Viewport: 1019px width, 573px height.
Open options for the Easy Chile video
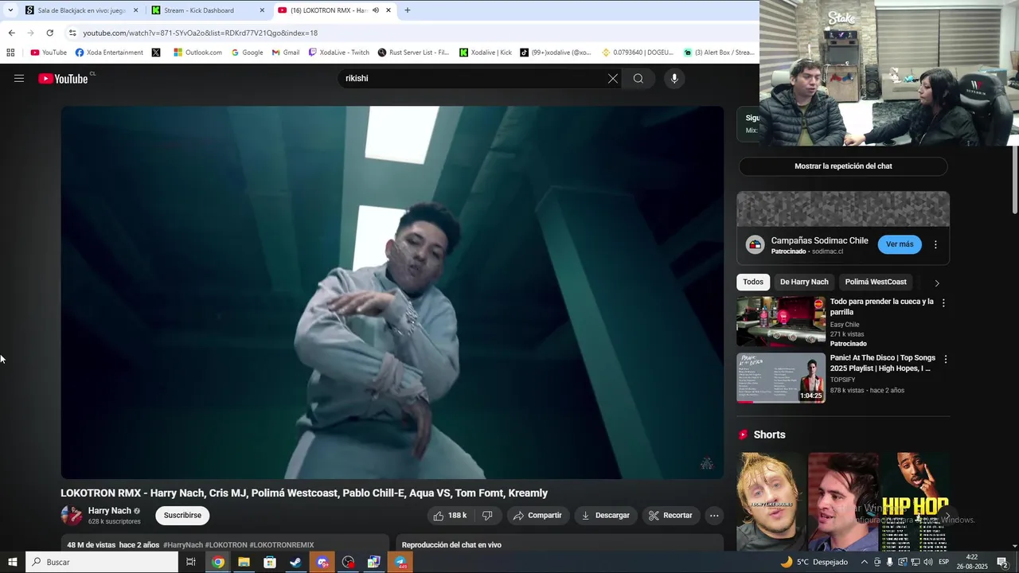pos(944,302)
